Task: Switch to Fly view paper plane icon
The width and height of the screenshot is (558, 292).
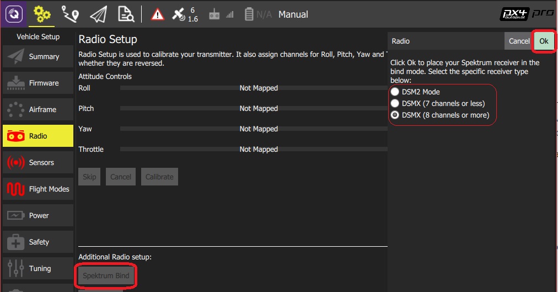Action: tap(98, 14)
